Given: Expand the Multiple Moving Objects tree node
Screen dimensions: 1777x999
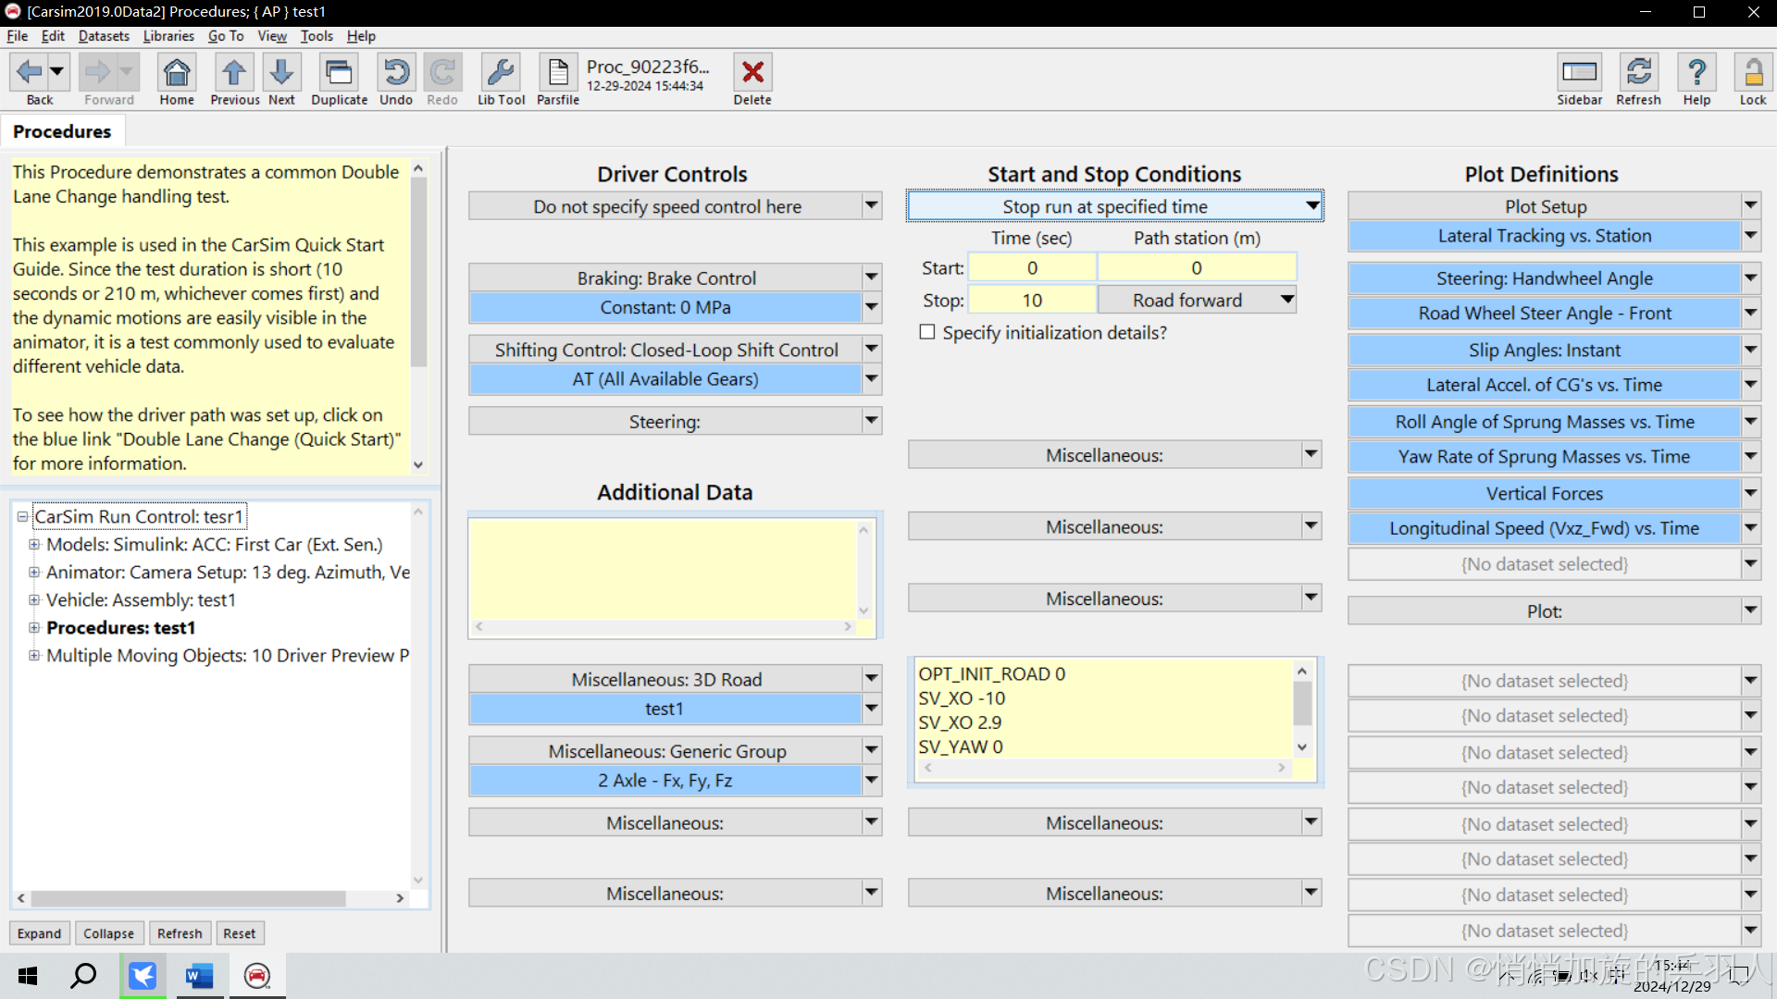Looking at the screenshot, I should pyautogui.click(x=34, y=656).
